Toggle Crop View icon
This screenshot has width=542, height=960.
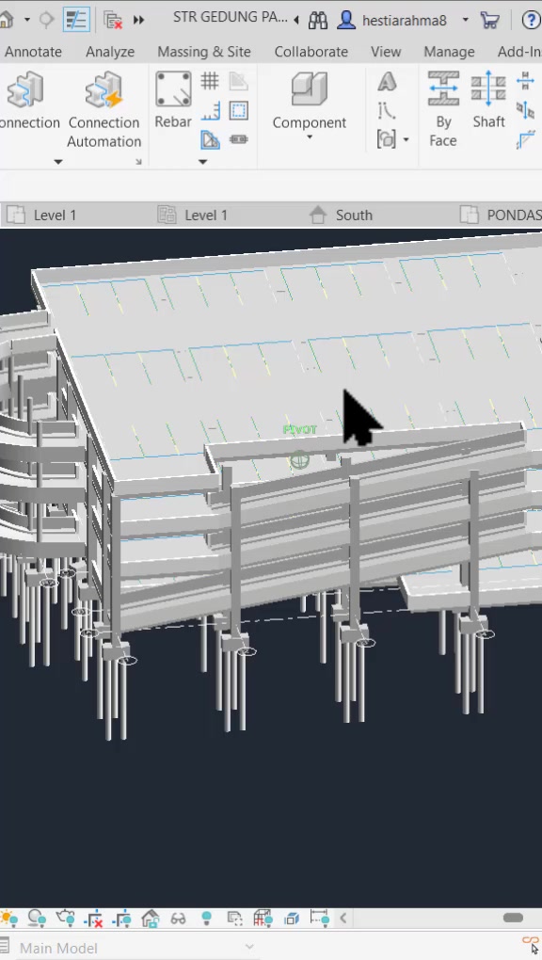pyautogui.click(x=94, y=919)
